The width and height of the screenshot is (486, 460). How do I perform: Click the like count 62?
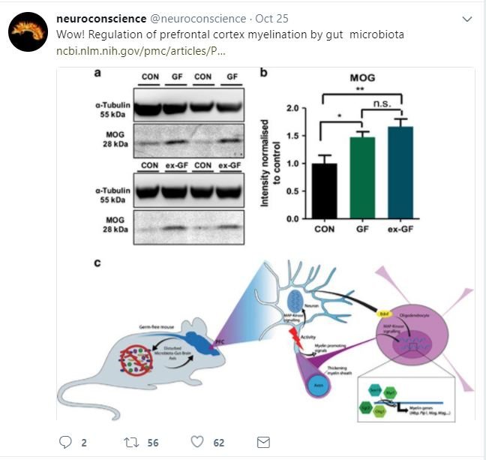(x=219, y=443)
